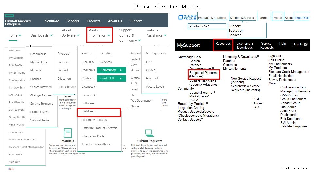The height and width of the screenshot is (176, 314).
Task: Click the Micro Focus logo
Action: tap(187, 17)
